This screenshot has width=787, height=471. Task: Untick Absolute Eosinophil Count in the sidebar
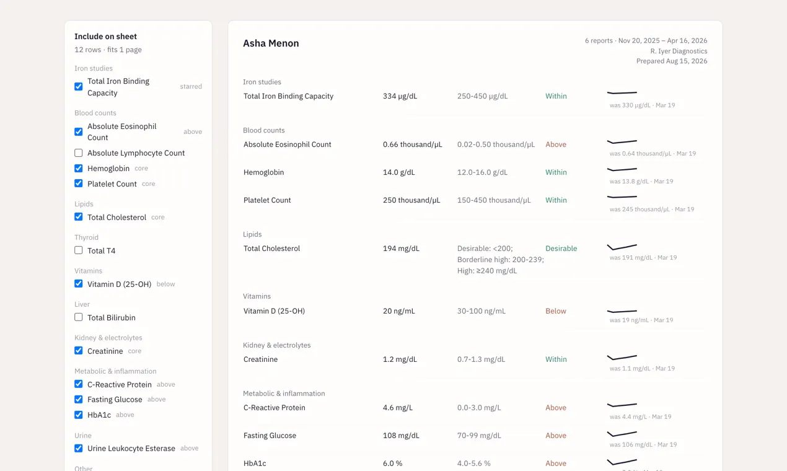click(x=79, y=132)
